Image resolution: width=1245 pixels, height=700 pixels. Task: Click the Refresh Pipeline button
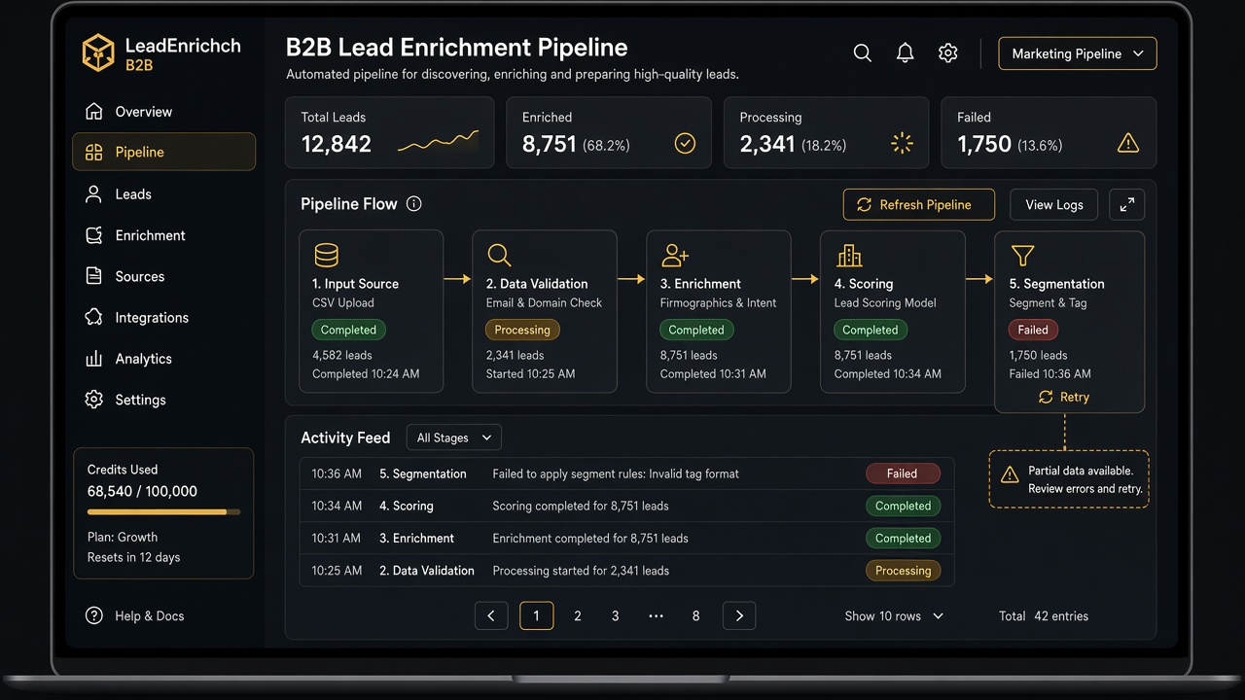[918, 204]
